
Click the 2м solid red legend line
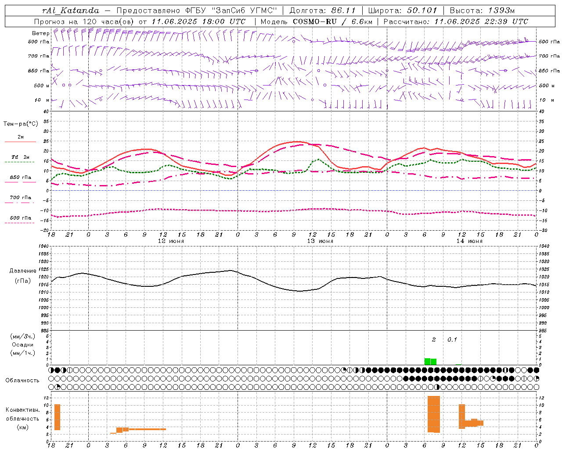tap(20, 142)
